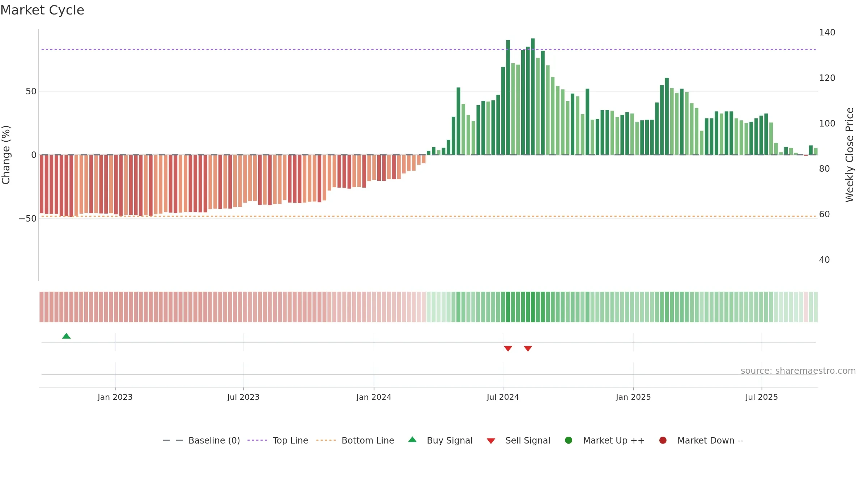Screen dimensions: 868x488
Task: Toggle Buy Signal legend entry
Action: (x=440, y=440)
